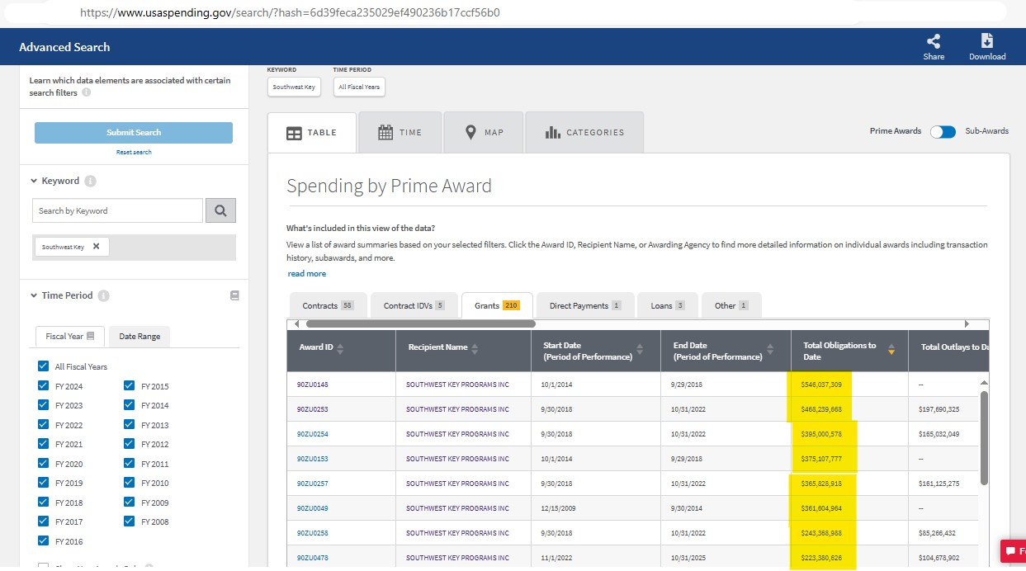
Task: Open the chat feedback button
Action: click(1013, 550)
